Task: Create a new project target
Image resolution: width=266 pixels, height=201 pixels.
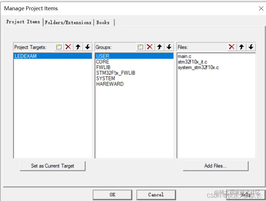Action: click(x=59, y=47)
